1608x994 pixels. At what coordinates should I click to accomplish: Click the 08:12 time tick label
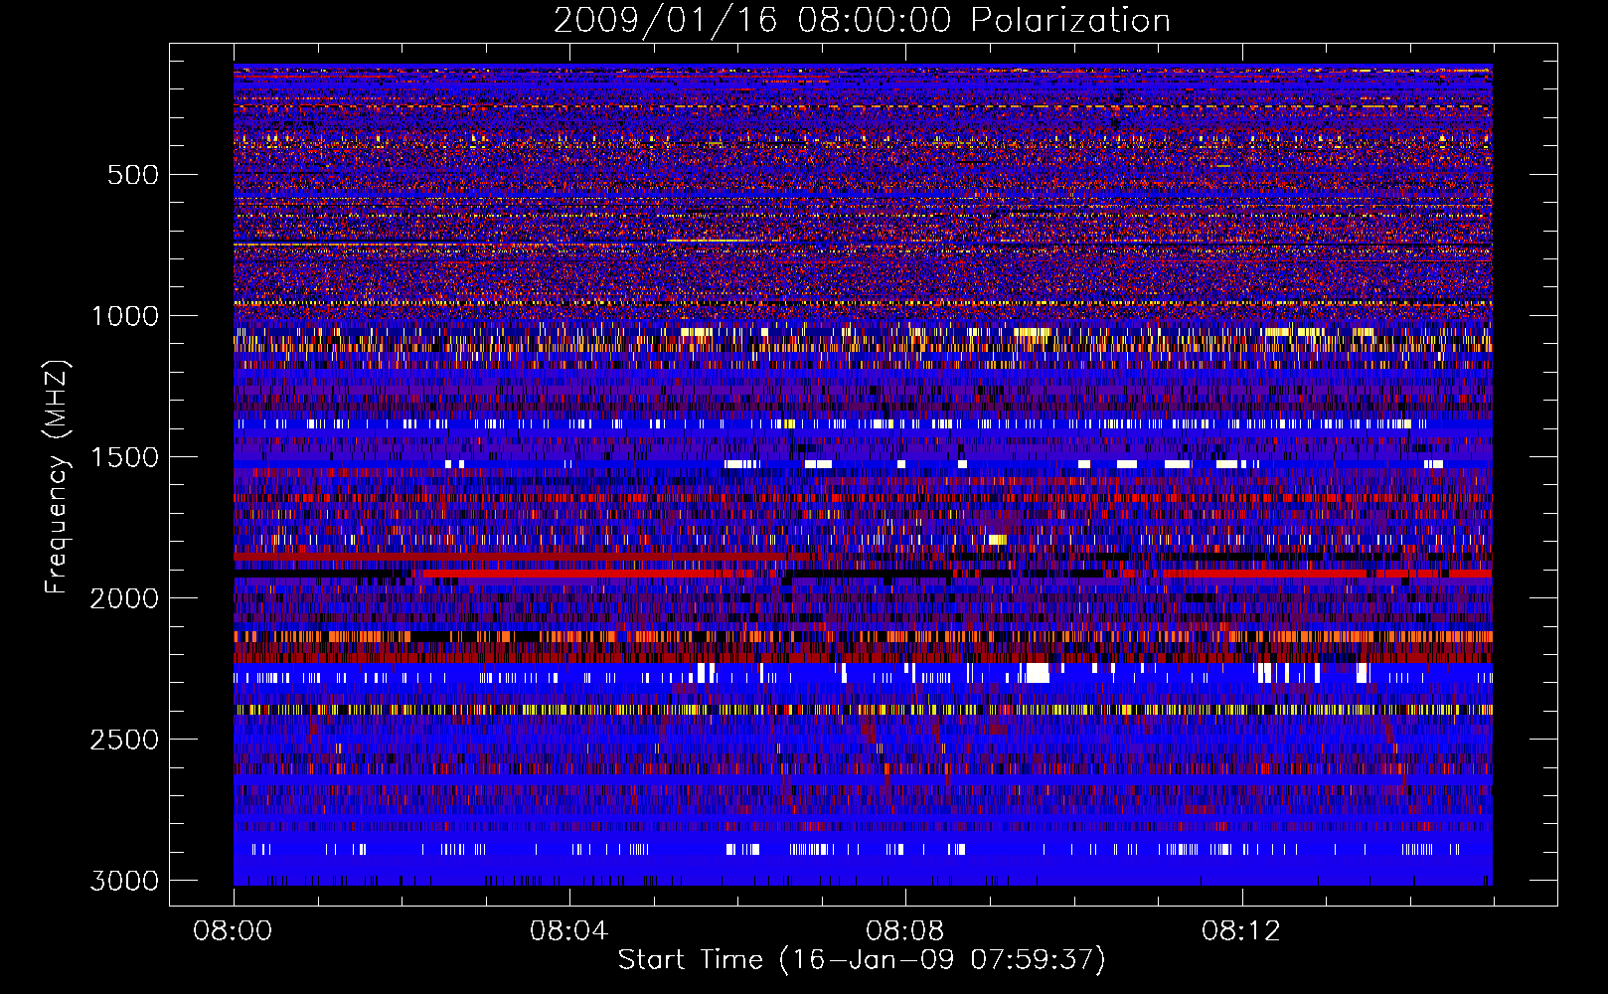point(1241,931)
